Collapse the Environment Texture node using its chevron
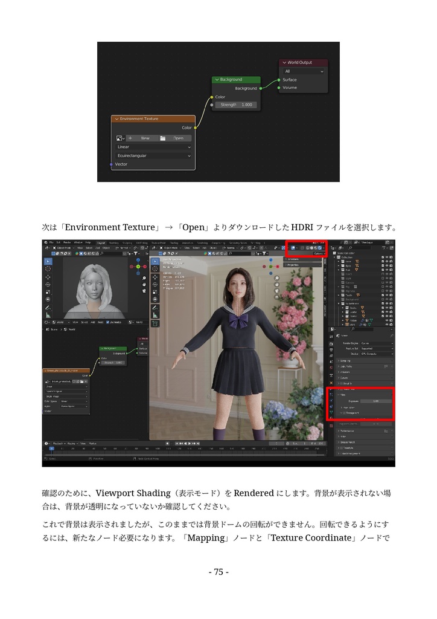 (x=116, y=119)
